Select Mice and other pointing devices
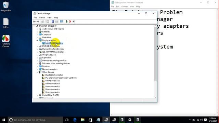 click(56, 64)
